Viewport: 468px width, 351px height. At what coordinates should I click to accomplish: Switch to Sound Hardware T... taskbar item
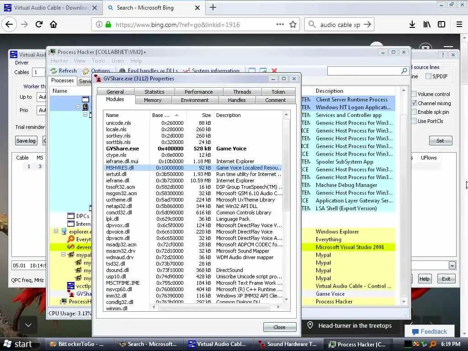287,344
